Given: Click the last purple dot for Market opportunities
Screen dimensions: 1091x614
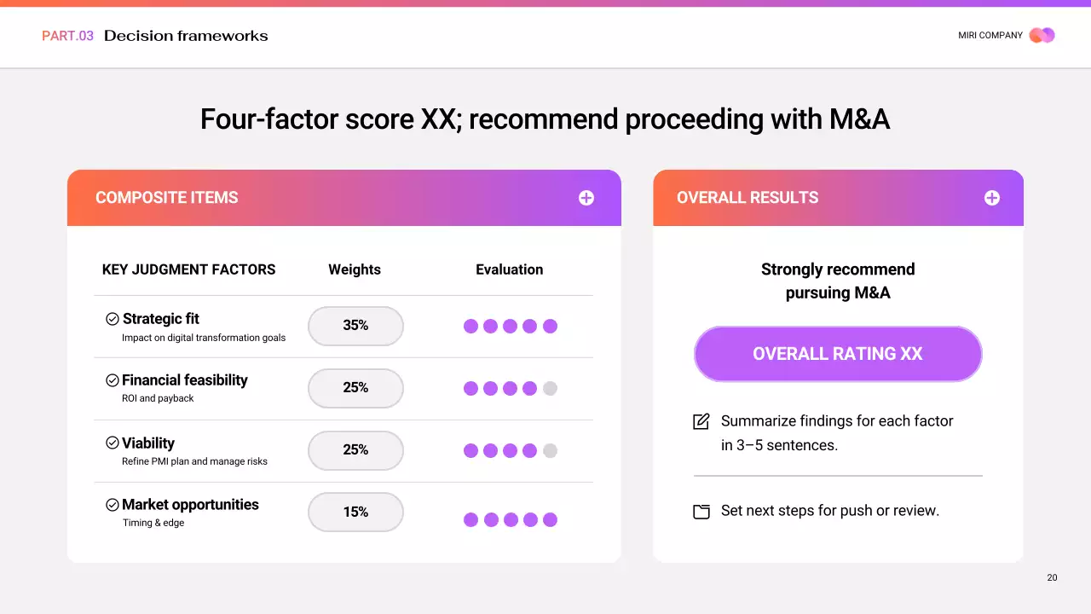Looking at the screenshot, I should [550, 519].
